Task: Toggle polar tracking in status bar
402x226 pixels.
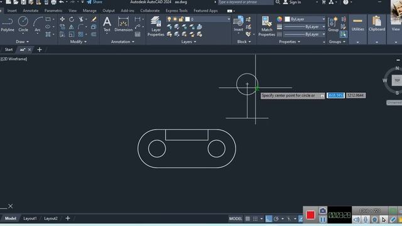Action: [x=276, y=218]
